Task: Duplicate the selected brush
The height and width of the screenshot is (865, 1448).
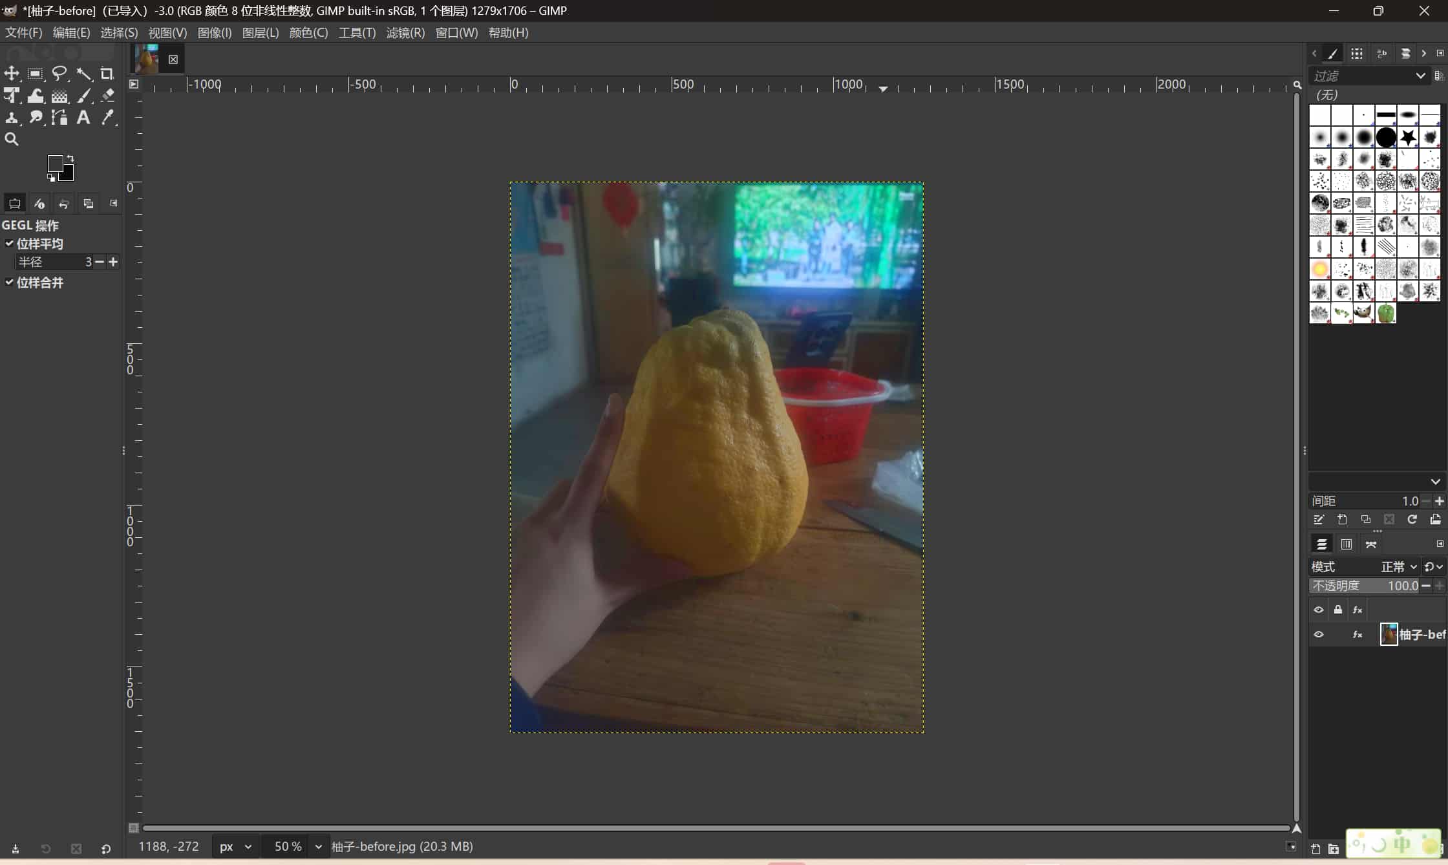Action: [x=1365, y=520]
